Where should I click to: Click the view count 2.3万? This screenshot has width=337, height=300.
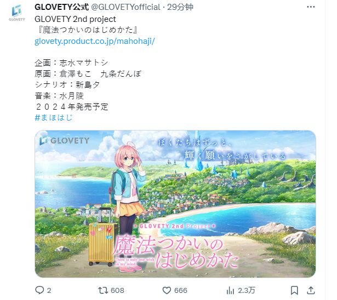pos(246,291)
